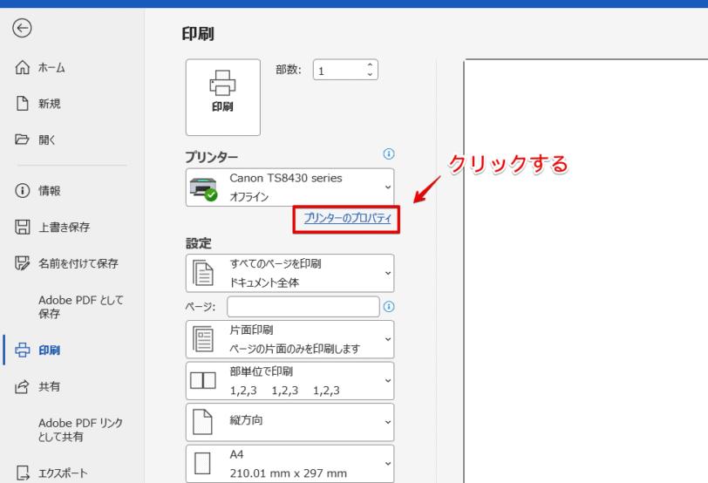Click the print preview page area

[x=586, y=271]
